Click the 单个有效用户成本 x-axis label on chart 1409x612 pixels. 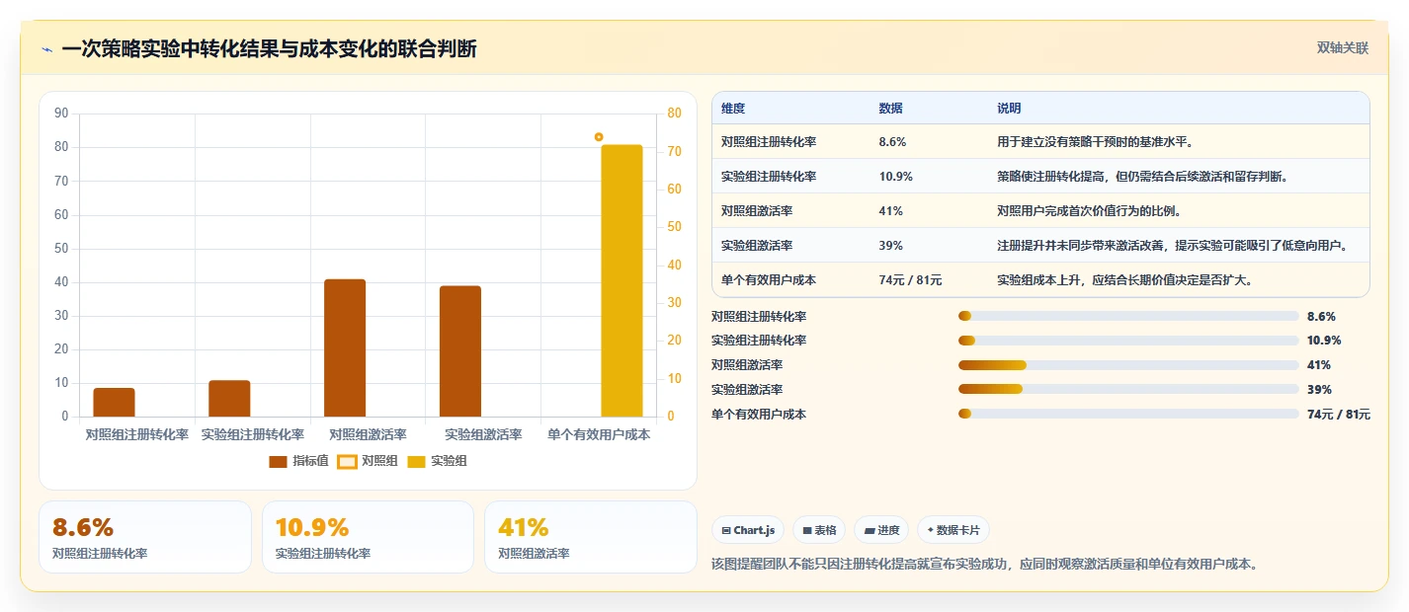click(599, 434)
